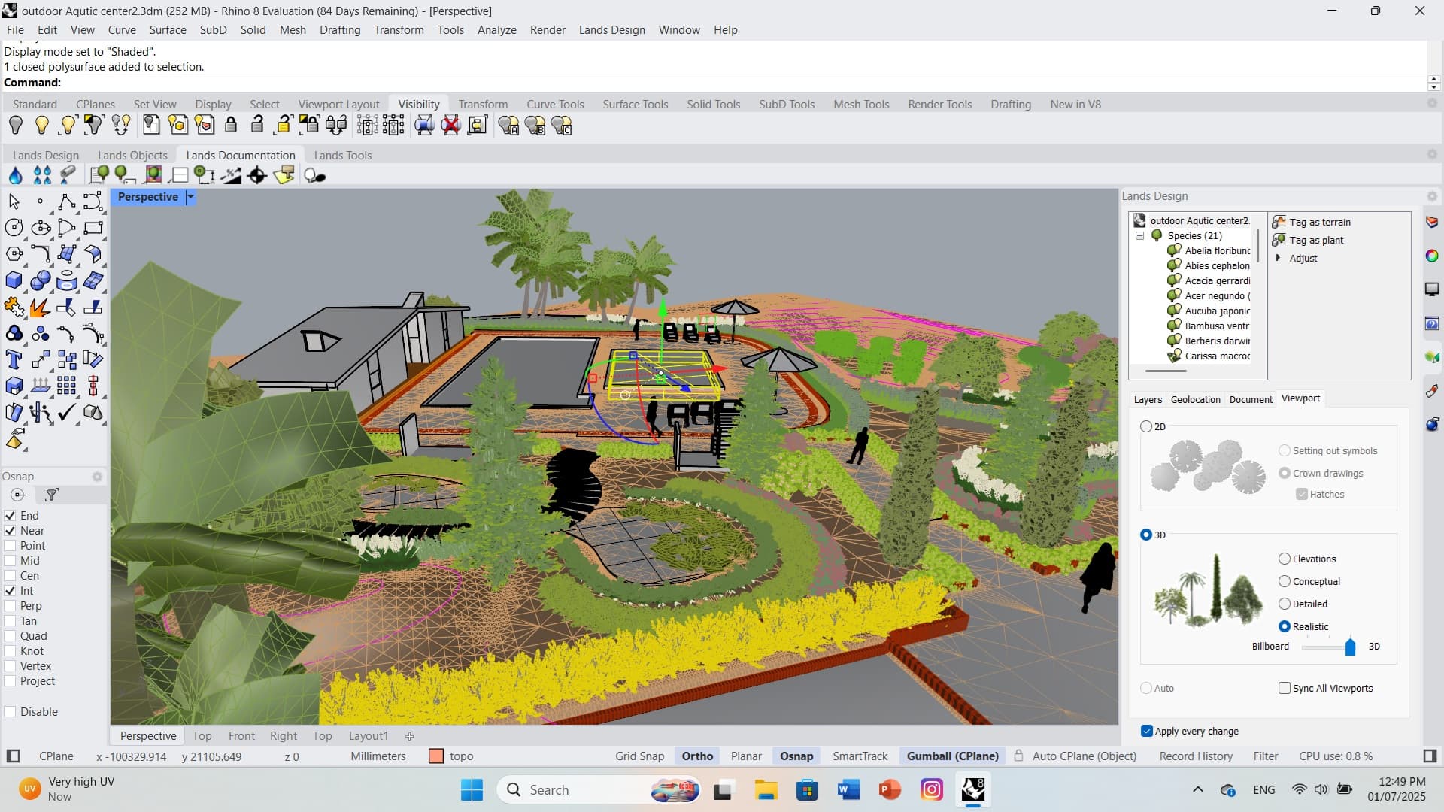Enable the Hatches checkbox
The image size is (1444, 812).
(x=1303, y=494)
